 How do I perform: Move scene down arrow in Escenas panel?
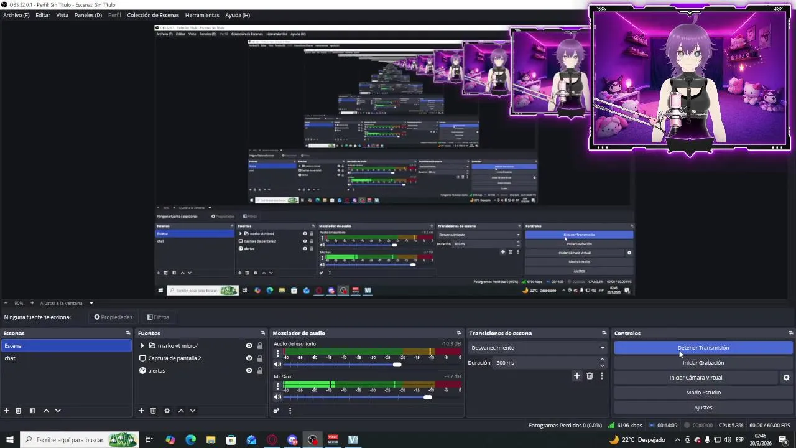(x=58, y=411)
